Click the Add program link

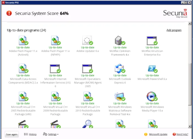174,30
